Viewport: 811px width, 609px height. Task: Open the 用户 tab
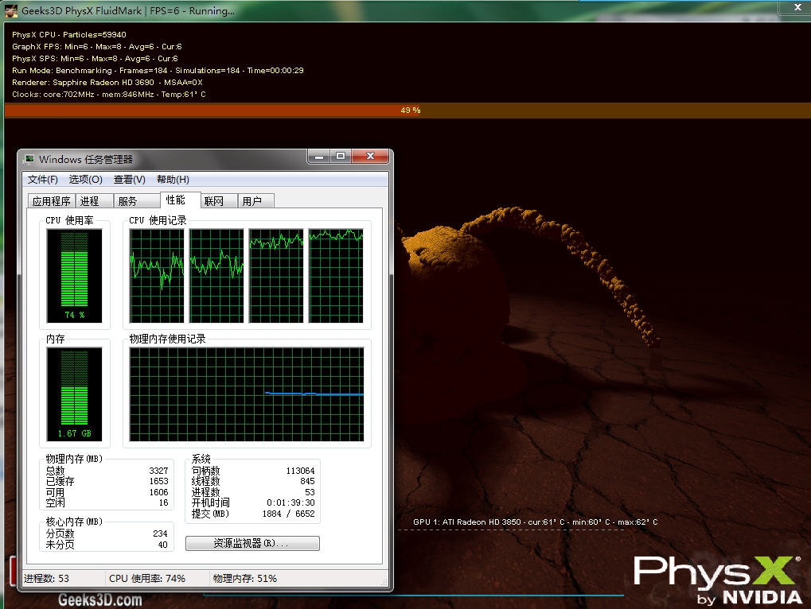coord(251,201)
